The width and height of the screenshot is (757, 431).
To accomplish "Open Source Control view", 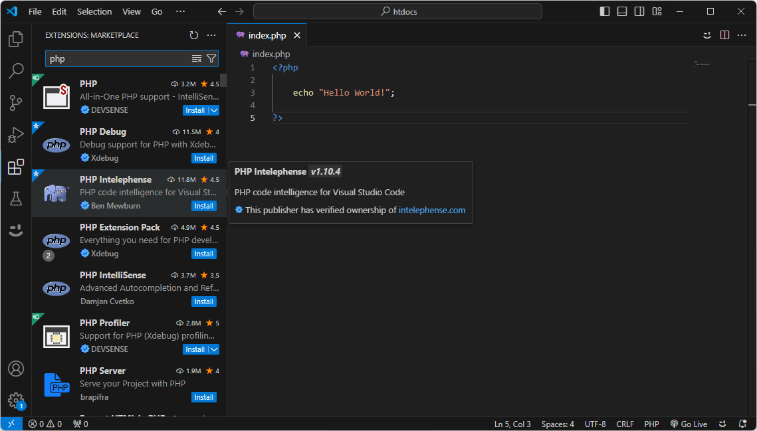I will point(16,103).
